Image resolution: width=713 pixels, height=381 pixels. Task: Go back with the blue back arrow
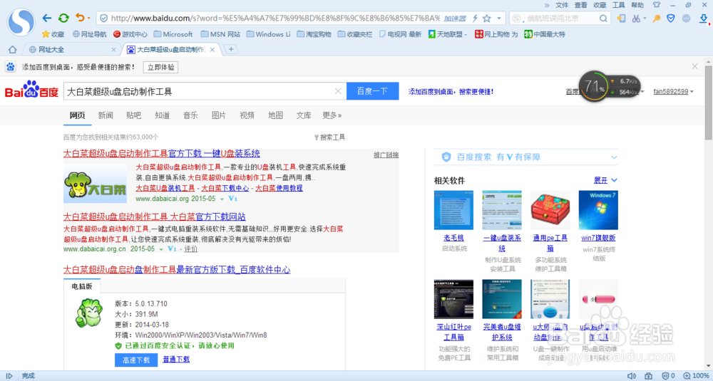[47, 19]
